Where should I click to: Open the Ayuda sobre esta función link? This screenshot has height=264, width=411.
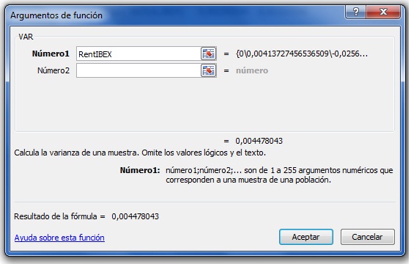(x=59, y=238)
